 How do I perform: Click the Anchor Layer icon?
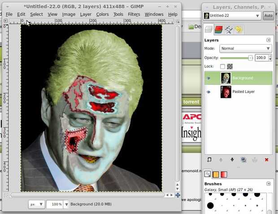tap(255, 160)
